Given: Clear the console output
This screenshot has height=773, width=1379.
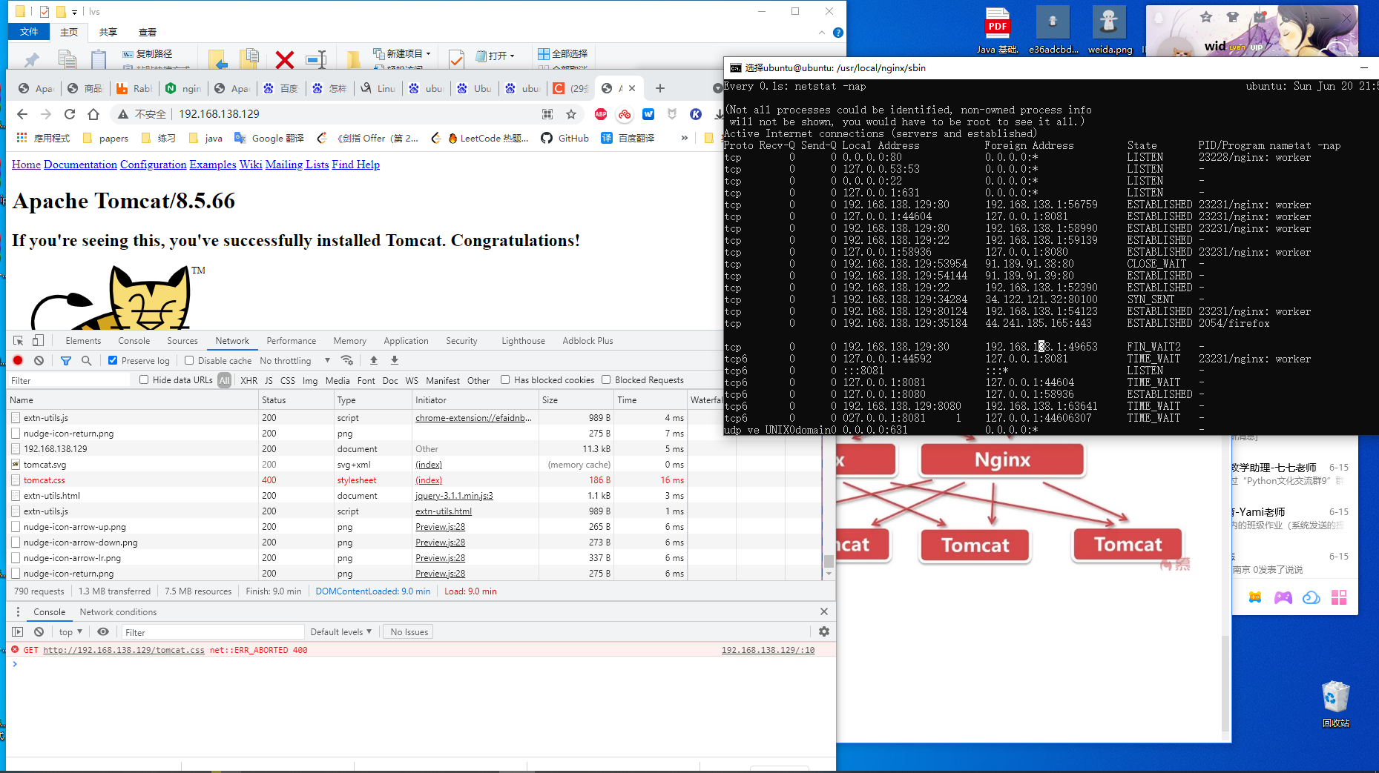Looking at the screenshot, I should (39, 632).
